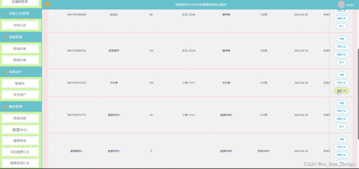Click the 模块管理 section header

click(21, 107)
